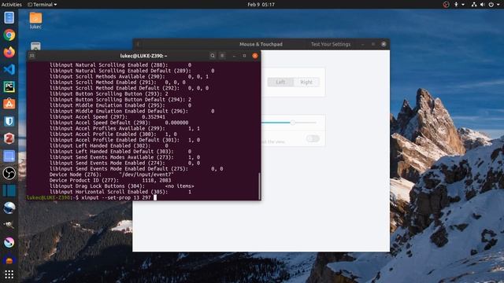Click the terminal scrollbar thumb
The width and height of the screenshot is (504, 283).
click(259, 186)
